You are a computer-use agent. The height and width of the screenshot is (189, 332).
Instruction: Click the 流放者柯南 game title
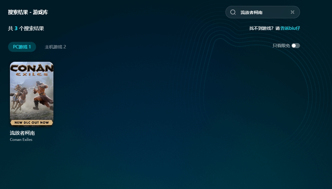[x=22, y=133]
